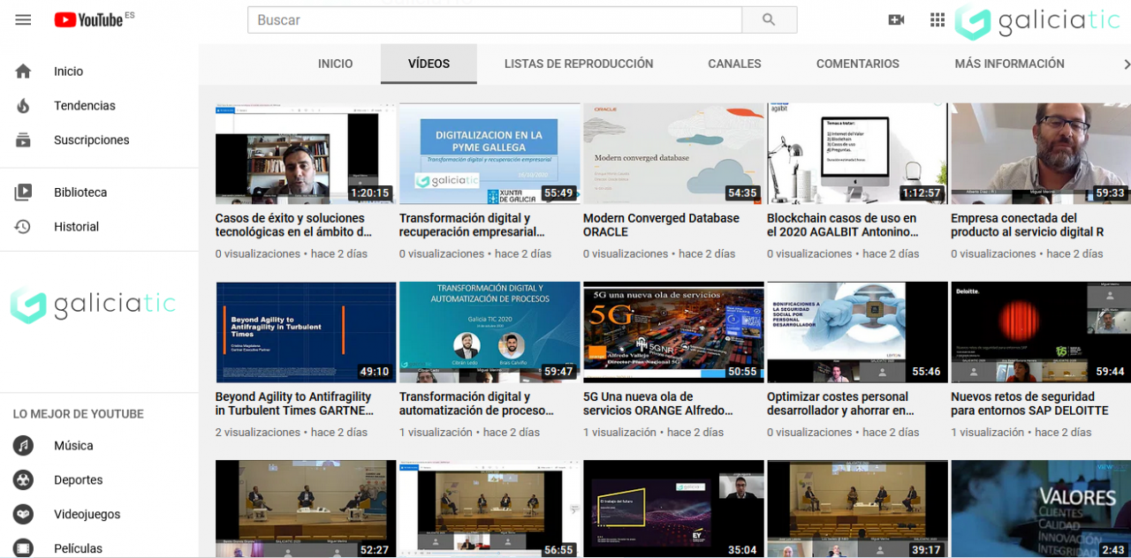Play the Blockchain AGALBIT video thumbnail
This screenshot has width=1131, height=558.
pyautogui.click(x=857, y=154)
